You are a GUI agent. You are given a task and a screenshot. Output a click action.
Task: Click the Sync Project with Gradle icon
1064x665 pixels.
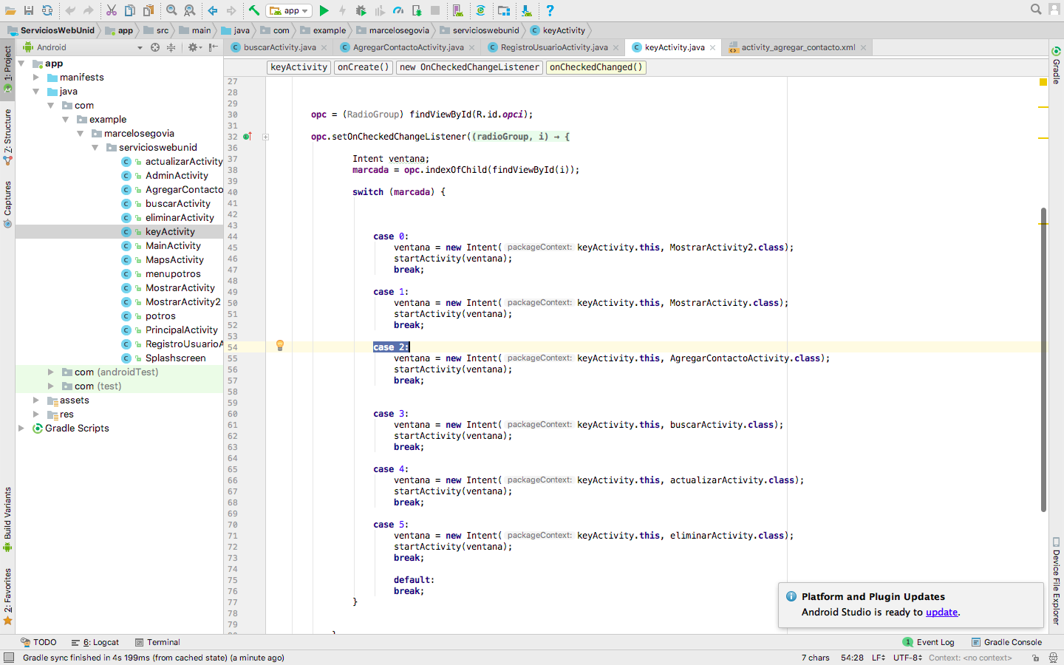480,10
